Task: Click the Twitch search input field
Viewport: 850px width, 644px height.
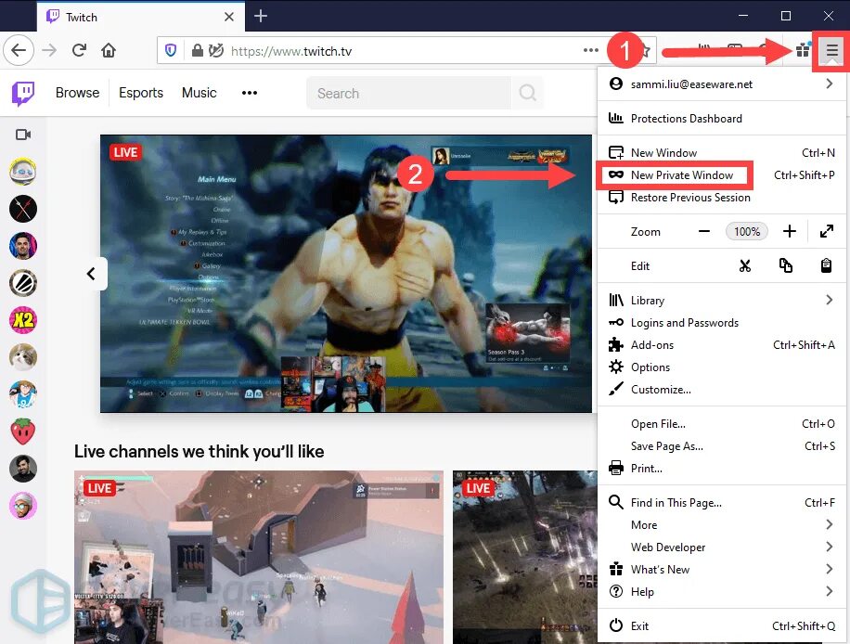Action: (x=408, y=93)
